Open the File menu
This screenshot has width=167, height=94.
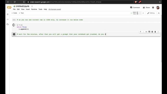click(x=14, y=9)
